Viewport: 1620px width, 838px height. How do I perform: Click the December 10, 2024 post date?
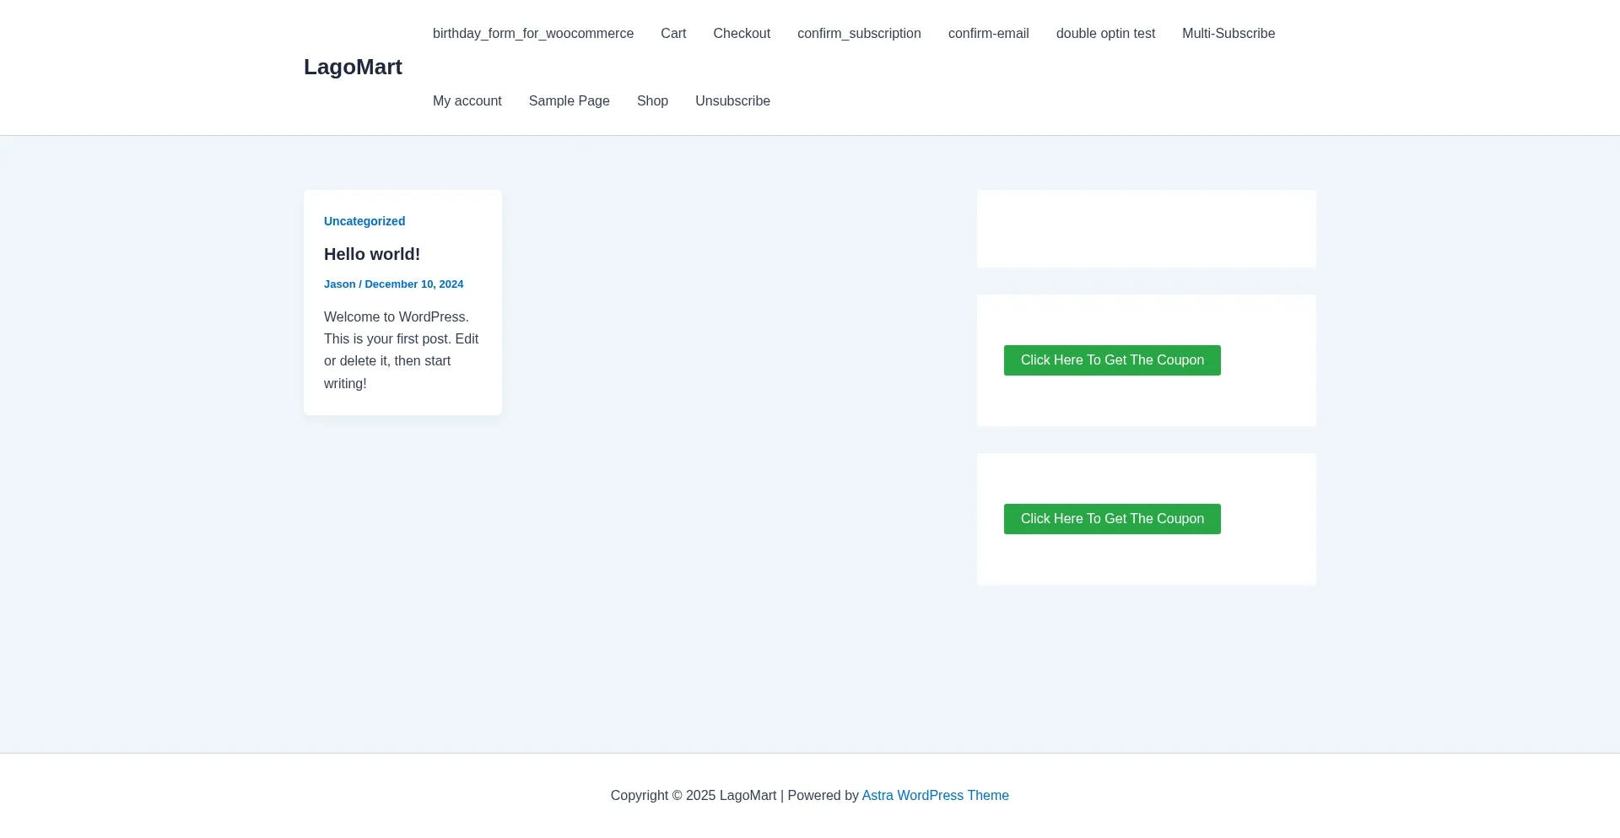point(413,284)
